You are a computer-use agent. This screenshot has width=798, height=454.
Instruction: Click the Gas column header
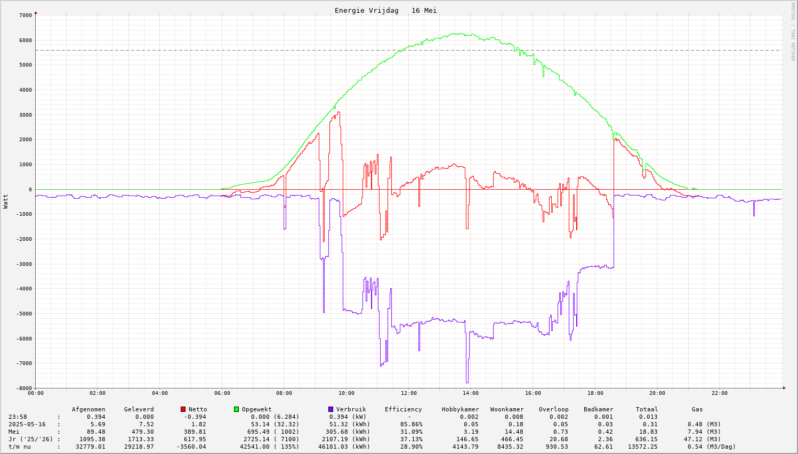697,409
